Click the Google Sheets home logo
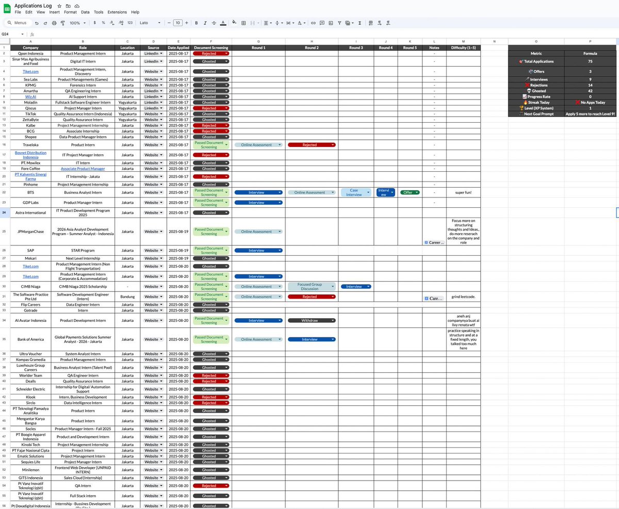619x509 pixels. 7,8
